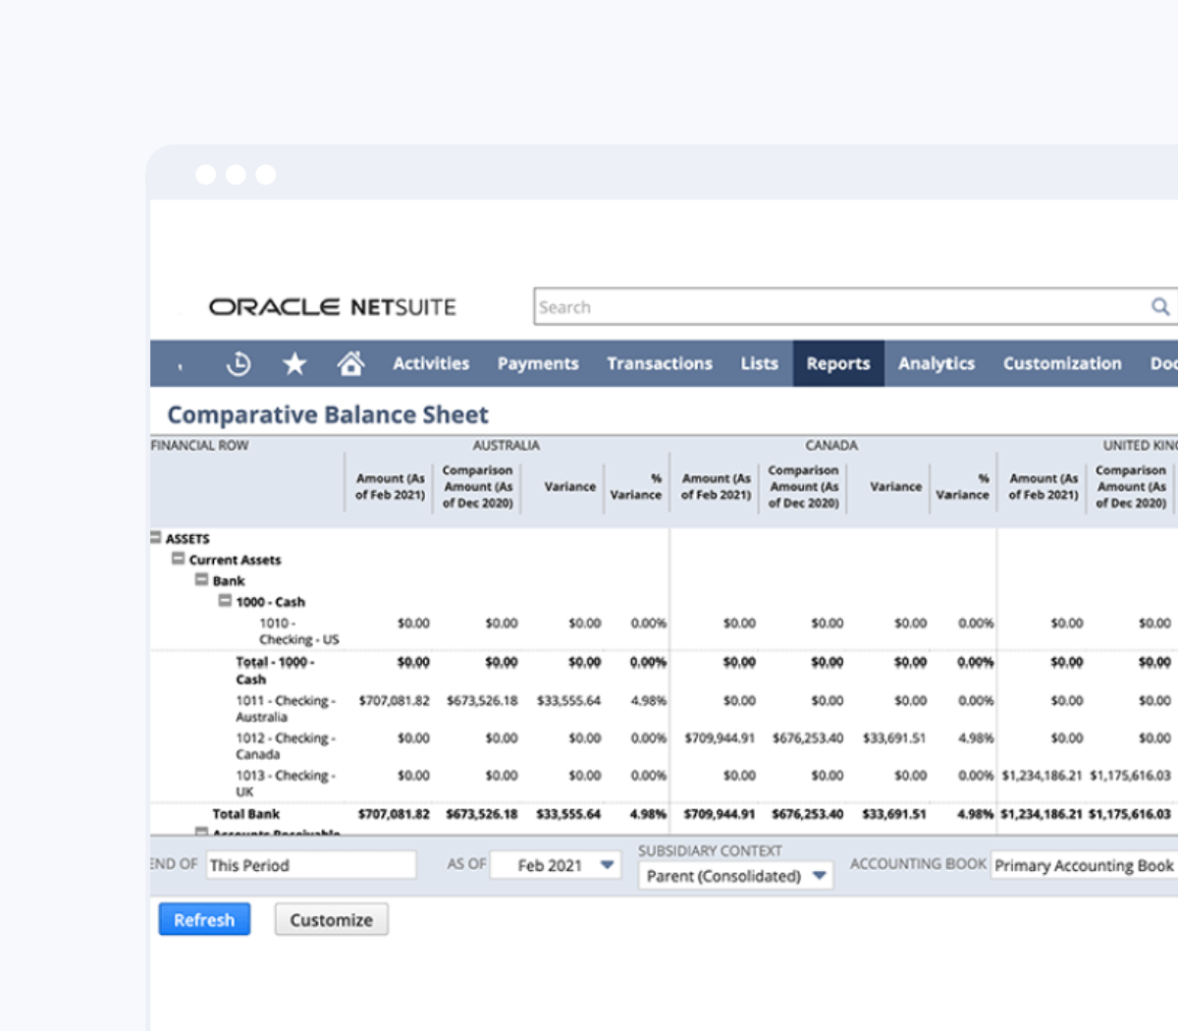Open the Activities menu
Viewport: 1178px width, 1031px height.
[x=431, y=363]
